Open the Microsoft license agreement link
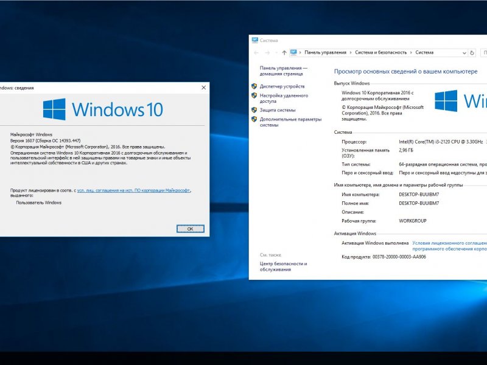The width and height of the screenshot is (487, 365). [133, 190]
